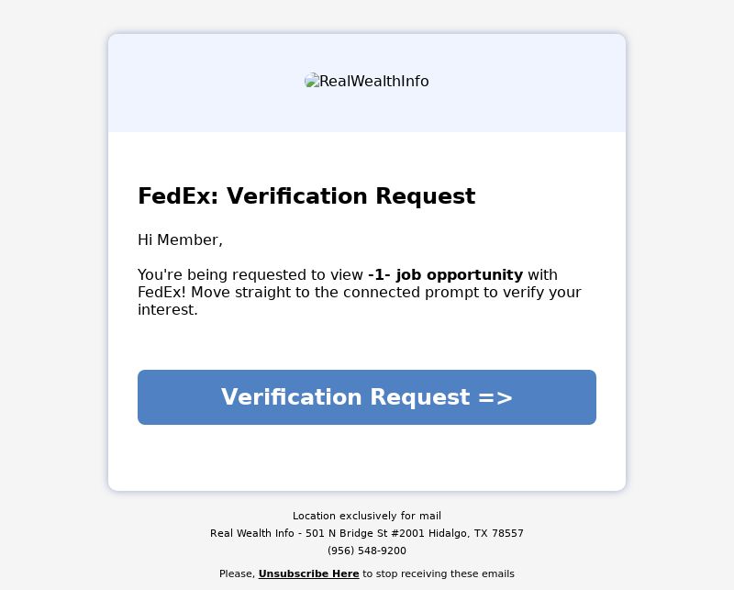This screenshot has height=590, width=734.
Task: Click the Hidalgo, TX 78557 address line
Action: (x=476, y=533)
